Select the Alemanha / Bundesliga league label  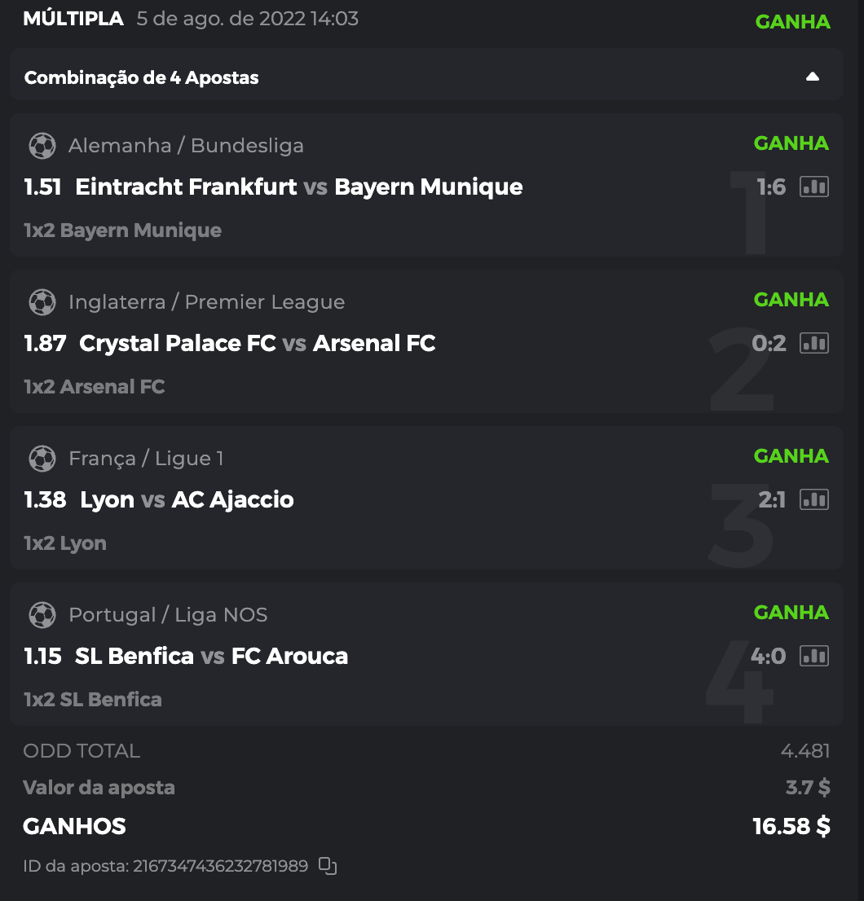click(186, 146)
